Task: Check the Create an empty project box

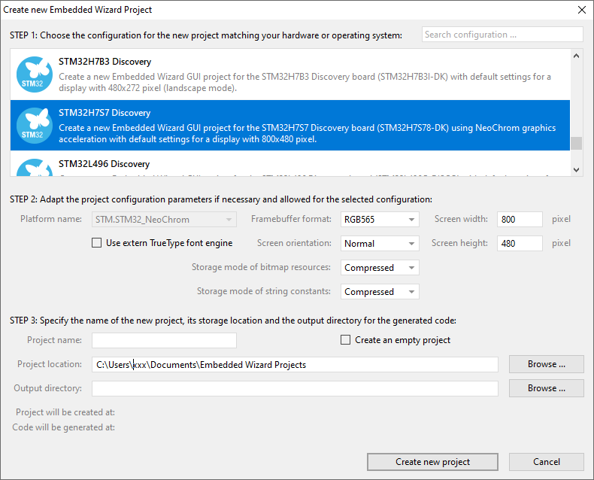Action: click(x=346, y=340)
